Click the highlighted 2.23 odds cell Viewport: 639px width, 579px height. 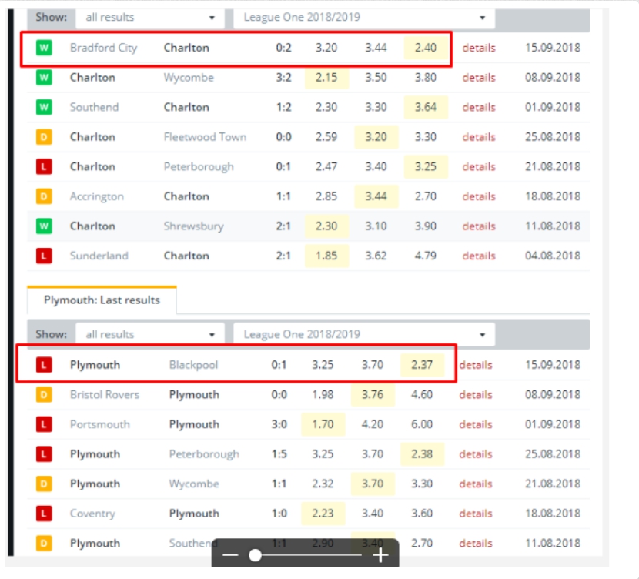(323, 514)
